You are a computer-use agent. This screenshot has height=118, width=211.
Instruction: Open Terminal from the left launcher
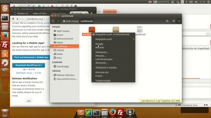tap(5, 18)
